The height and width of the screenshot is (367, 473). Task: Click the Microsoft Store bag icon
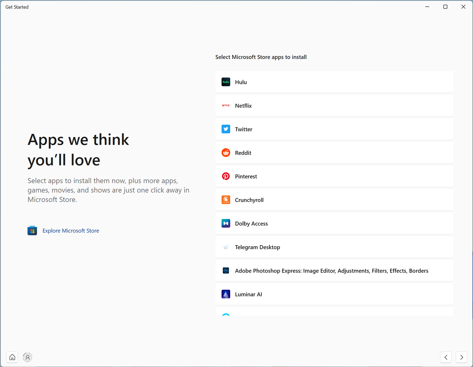32,231
